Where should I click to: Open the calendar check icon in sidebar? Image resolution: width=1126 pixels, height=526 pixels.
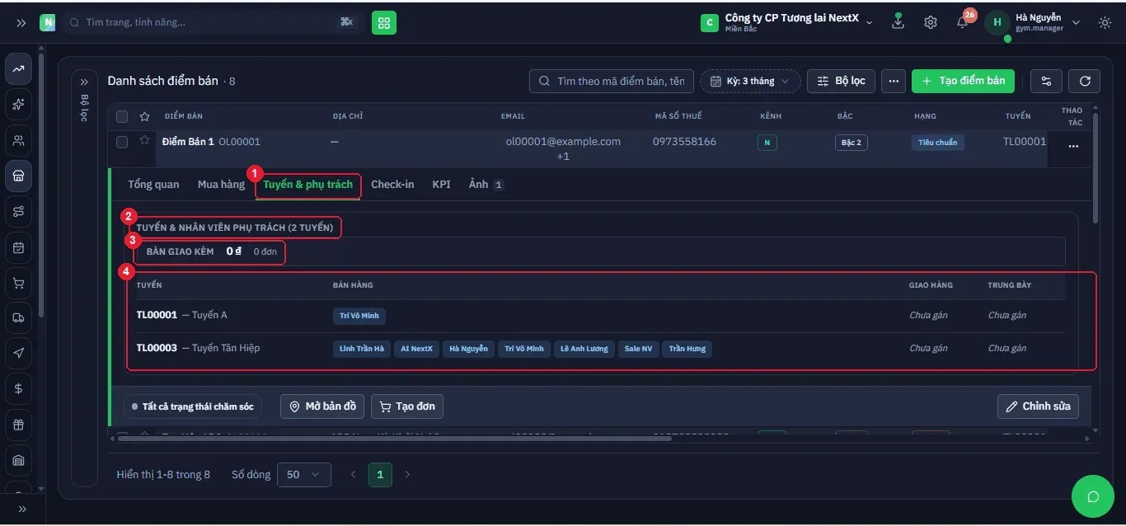click(19, 247)
